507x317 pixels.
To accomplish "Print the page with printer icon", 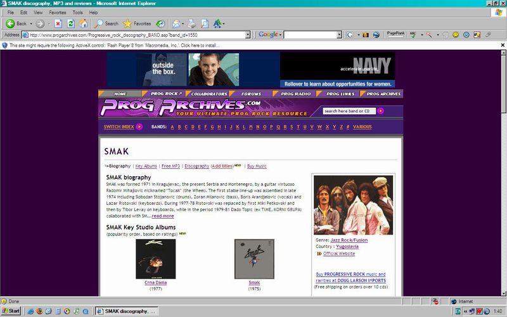I will [192, 23].
